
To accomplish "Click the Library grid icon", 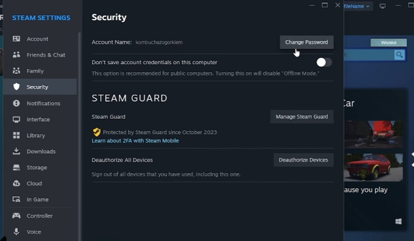I will [x=16, y=135].
